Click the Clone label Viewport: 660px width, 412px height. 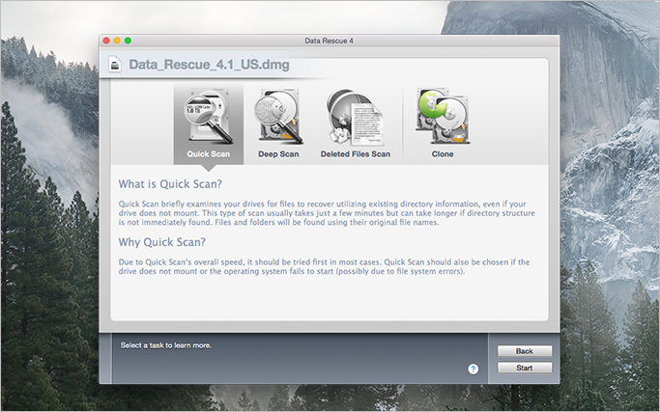click(x=443, y=153)
